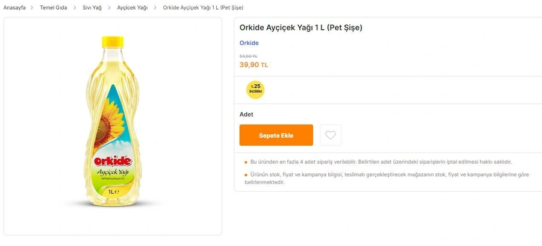This screenshot has height=246, width=542.
Task: Click the last breadcrumb with Pet Şişe
Action: pos(203,8)
